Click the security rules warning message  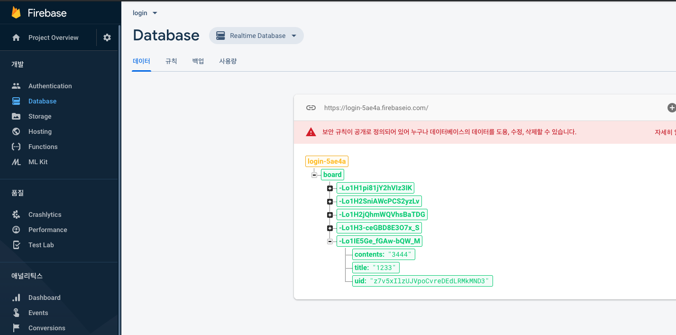pos(449,132)
